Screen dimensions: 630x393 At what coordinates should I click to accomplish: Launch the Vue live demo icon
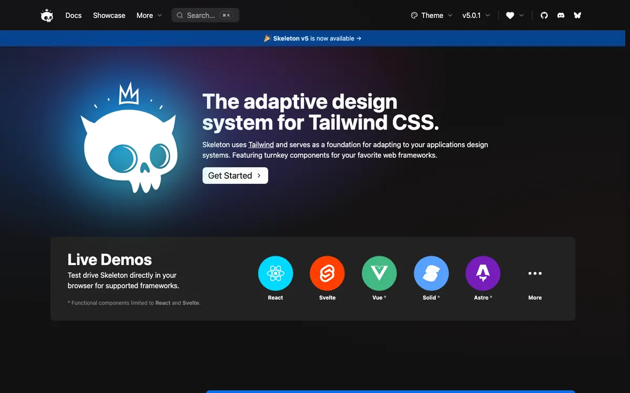pyautogui.click(x=379, y=273)
